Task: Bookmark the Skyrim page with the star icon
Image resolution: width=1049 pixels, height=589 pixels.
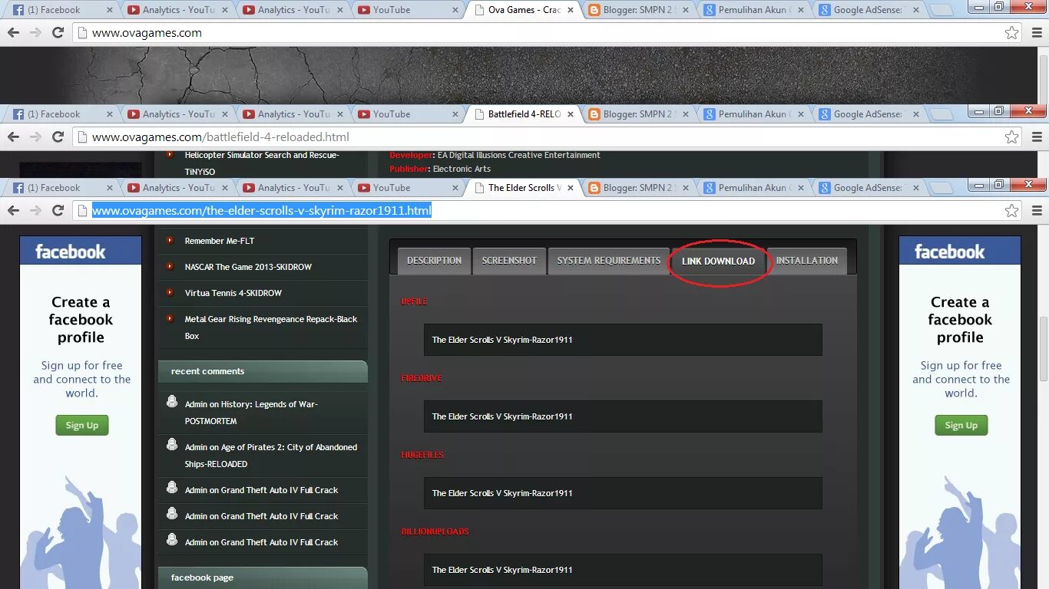Action: [1012, 211]
